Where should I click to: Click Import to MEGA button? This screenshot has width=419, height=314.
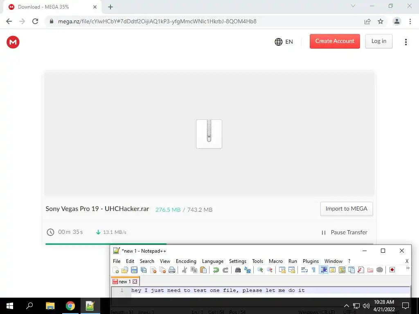click(x=346, y=209)
